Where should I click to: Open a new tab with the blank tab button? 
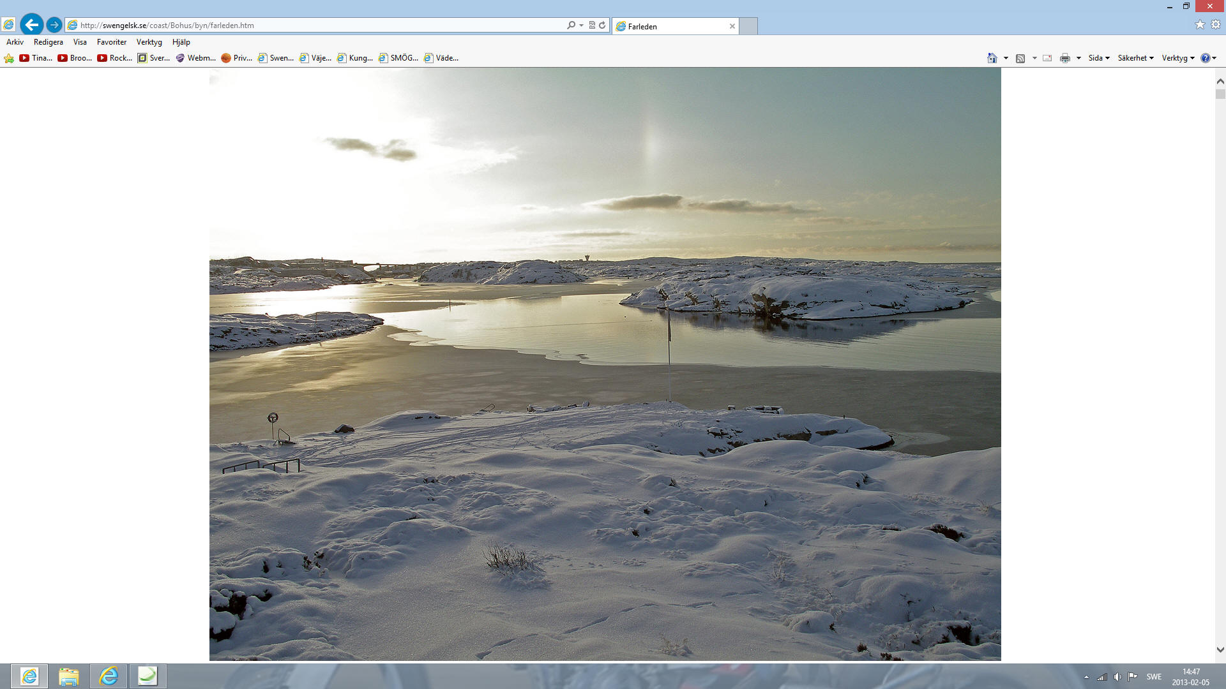click(748, 26)
